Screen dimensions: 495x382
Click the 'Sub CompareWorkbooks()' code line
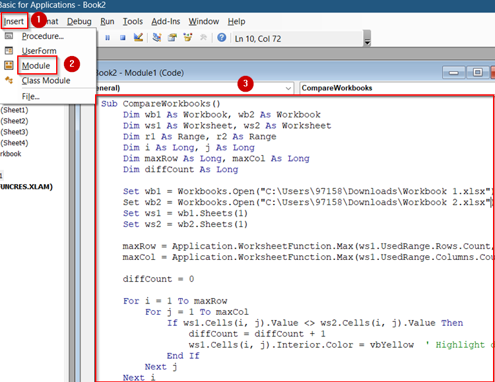(160, 104)
